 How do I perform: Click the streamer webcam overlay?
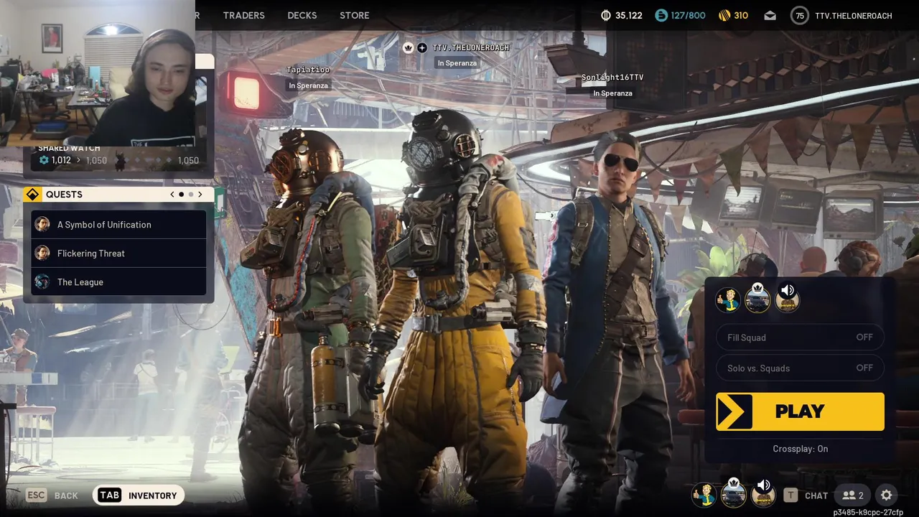click(98, 73)
